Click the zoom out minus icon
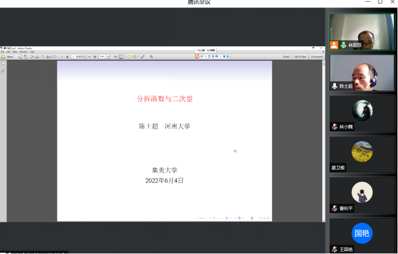 [88, 57]
